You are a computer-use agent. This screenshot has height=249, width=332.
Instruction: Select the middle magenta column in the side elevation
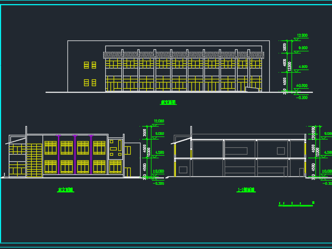[75, 155]
